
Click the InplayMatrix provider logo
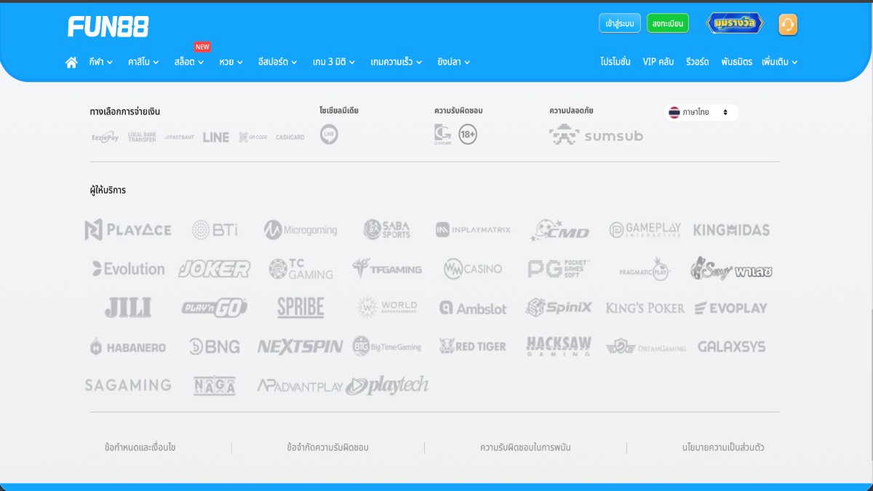coord(473,230)
